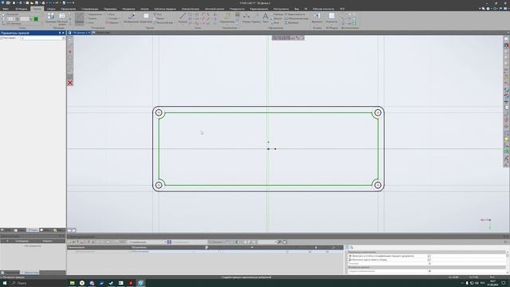This screenshot has width=510, height=287.
Task: Open the Файл menu
Action: pyautogui.click(x=6, y=9)
